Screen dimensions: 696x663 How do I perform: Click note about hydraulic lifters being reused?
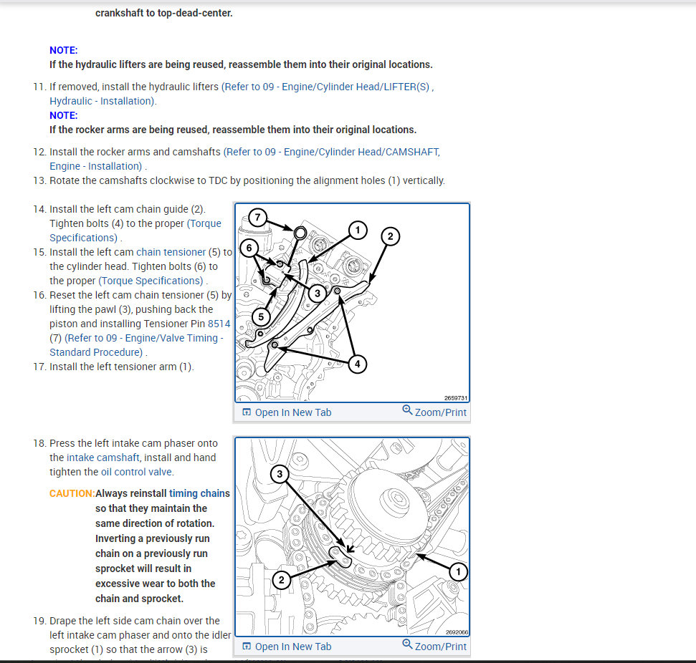[241, 64]
